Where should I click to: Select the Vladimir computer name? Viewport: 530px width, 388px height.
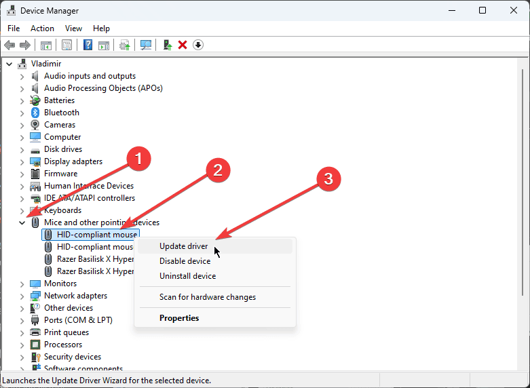tap(46, 64)
